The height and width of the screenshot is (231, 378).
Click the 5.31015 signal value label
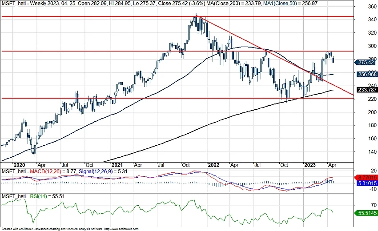[367, 183]
